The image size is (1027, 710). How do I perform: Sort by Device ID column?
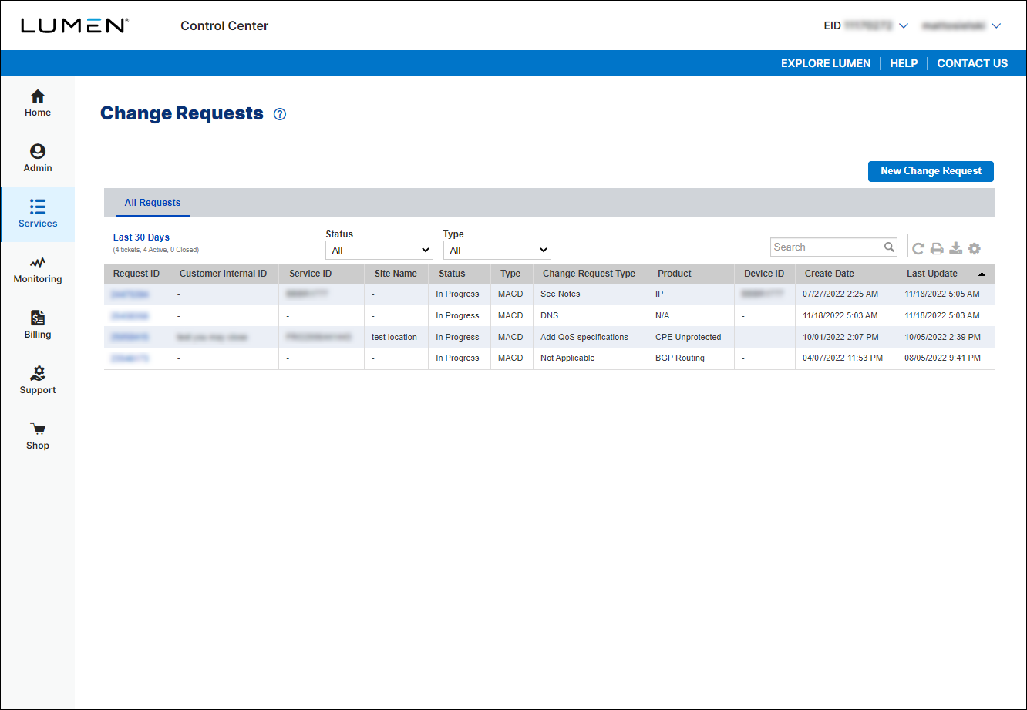(764, 274)
